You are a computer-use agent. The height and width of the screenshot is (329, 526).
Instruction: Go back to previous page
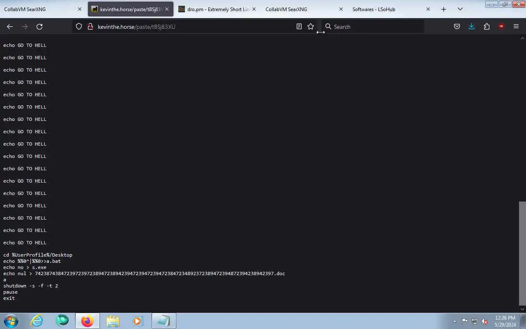click(10, 26)
